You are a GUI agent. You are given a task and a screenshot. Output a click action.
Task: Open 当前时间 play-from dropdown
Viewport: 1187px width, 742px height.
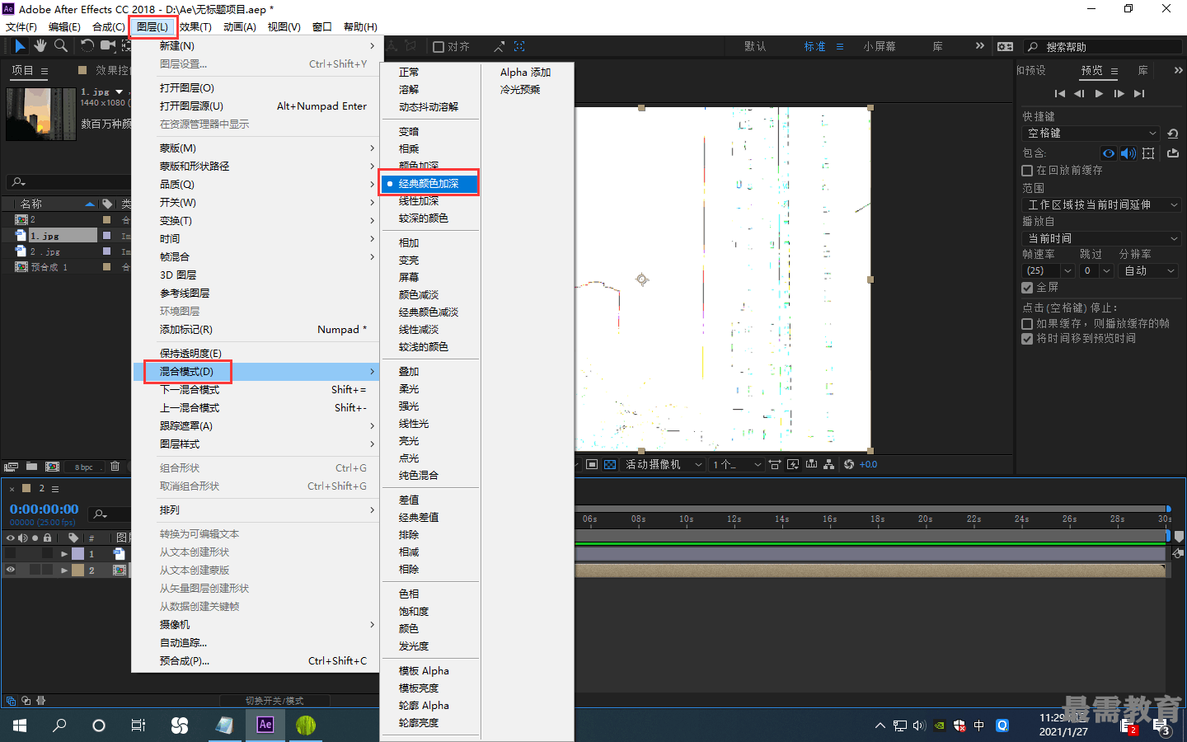1101,238
